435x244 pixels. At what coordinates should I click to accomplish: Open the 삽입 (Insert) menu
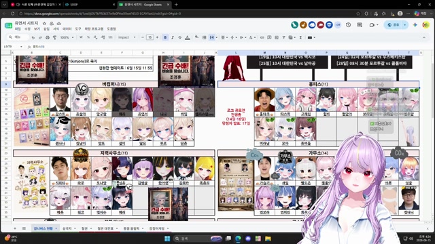46,28
